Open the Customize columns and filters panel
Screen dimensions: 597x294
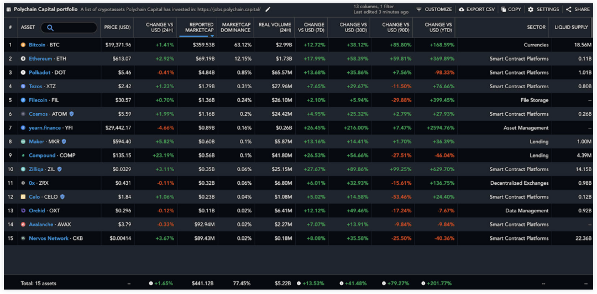click(434, 9)
